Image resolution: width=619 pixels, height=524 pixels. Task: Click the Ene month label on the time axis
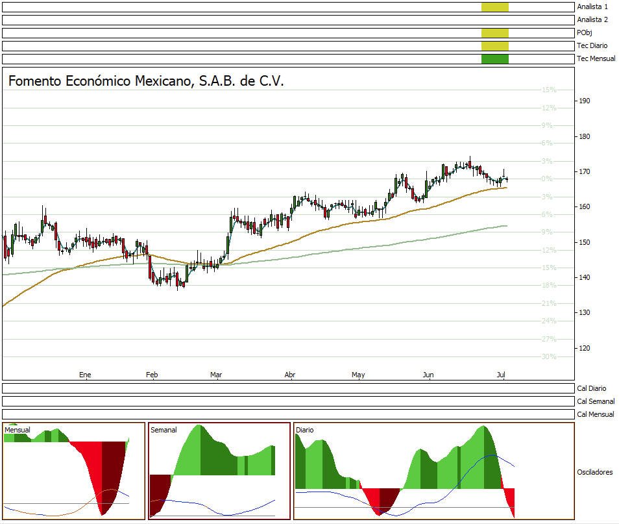[x=85, y=375]
